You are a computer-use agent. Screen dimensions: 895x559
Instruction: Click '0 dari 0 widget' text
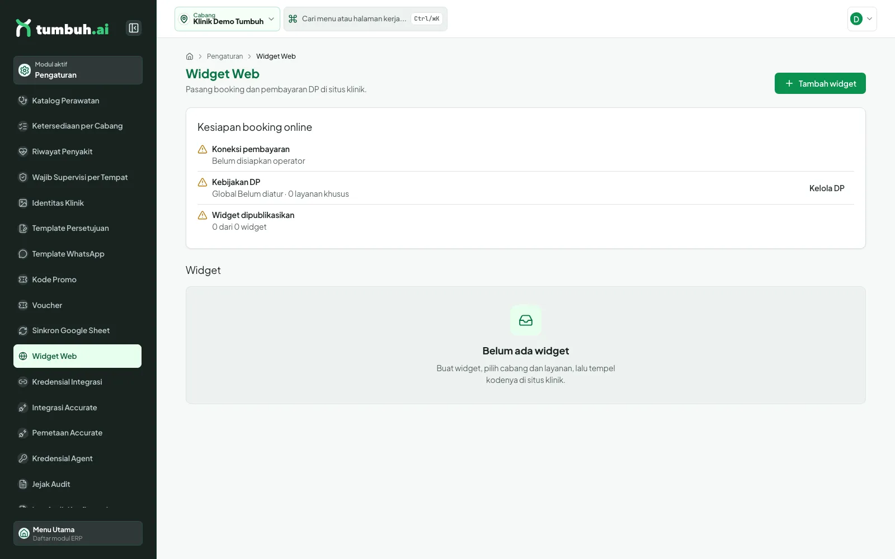239,227
